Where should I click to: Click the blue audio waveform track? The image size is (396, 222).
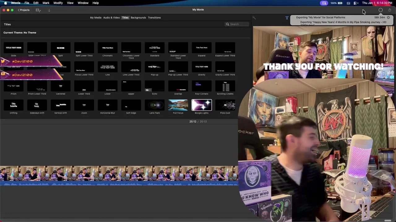click(119, 183)
